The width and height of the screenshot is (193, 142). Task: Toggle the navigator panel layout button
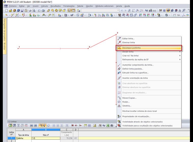click(69, 11)
